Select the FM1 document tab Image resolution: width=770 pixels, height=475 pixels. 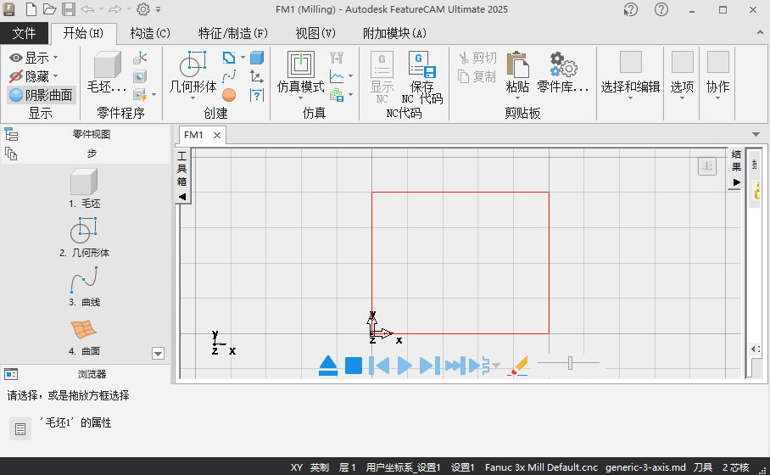(x=193, y=135)
